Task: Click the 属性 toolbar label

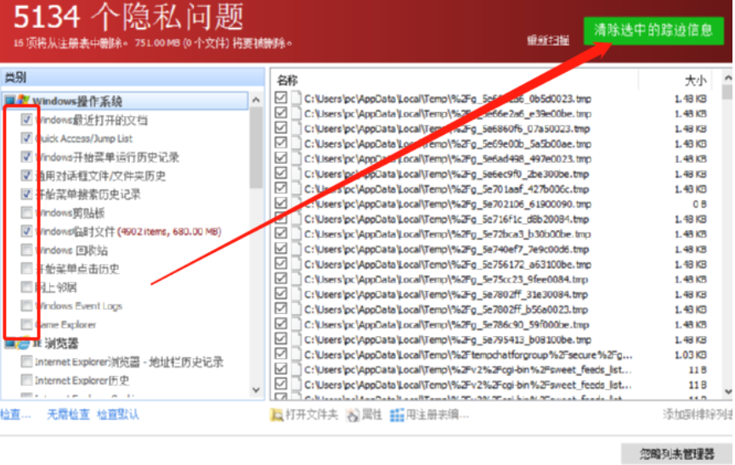Action: click(371, 415)
